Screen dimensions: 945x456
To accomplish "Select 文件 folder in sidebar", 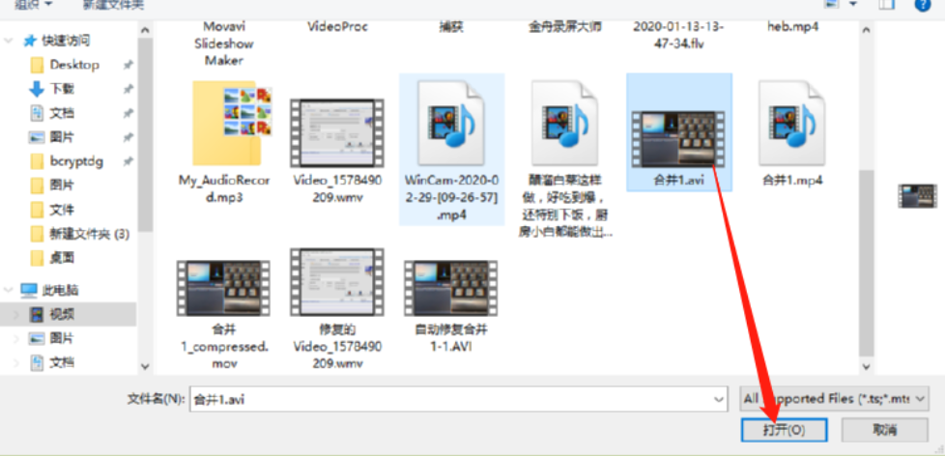I will [x=62, y=210].
